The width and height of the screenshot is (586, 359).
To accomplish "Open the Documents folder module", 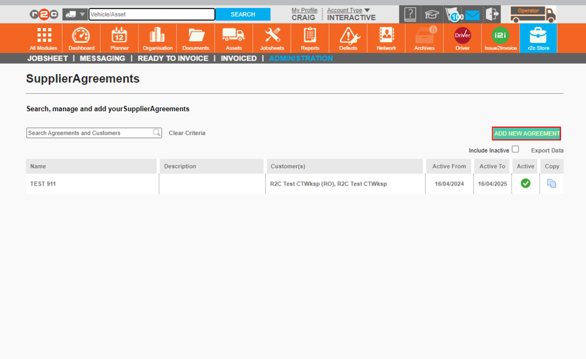I will pyautogui.click(x=196, y=38).
